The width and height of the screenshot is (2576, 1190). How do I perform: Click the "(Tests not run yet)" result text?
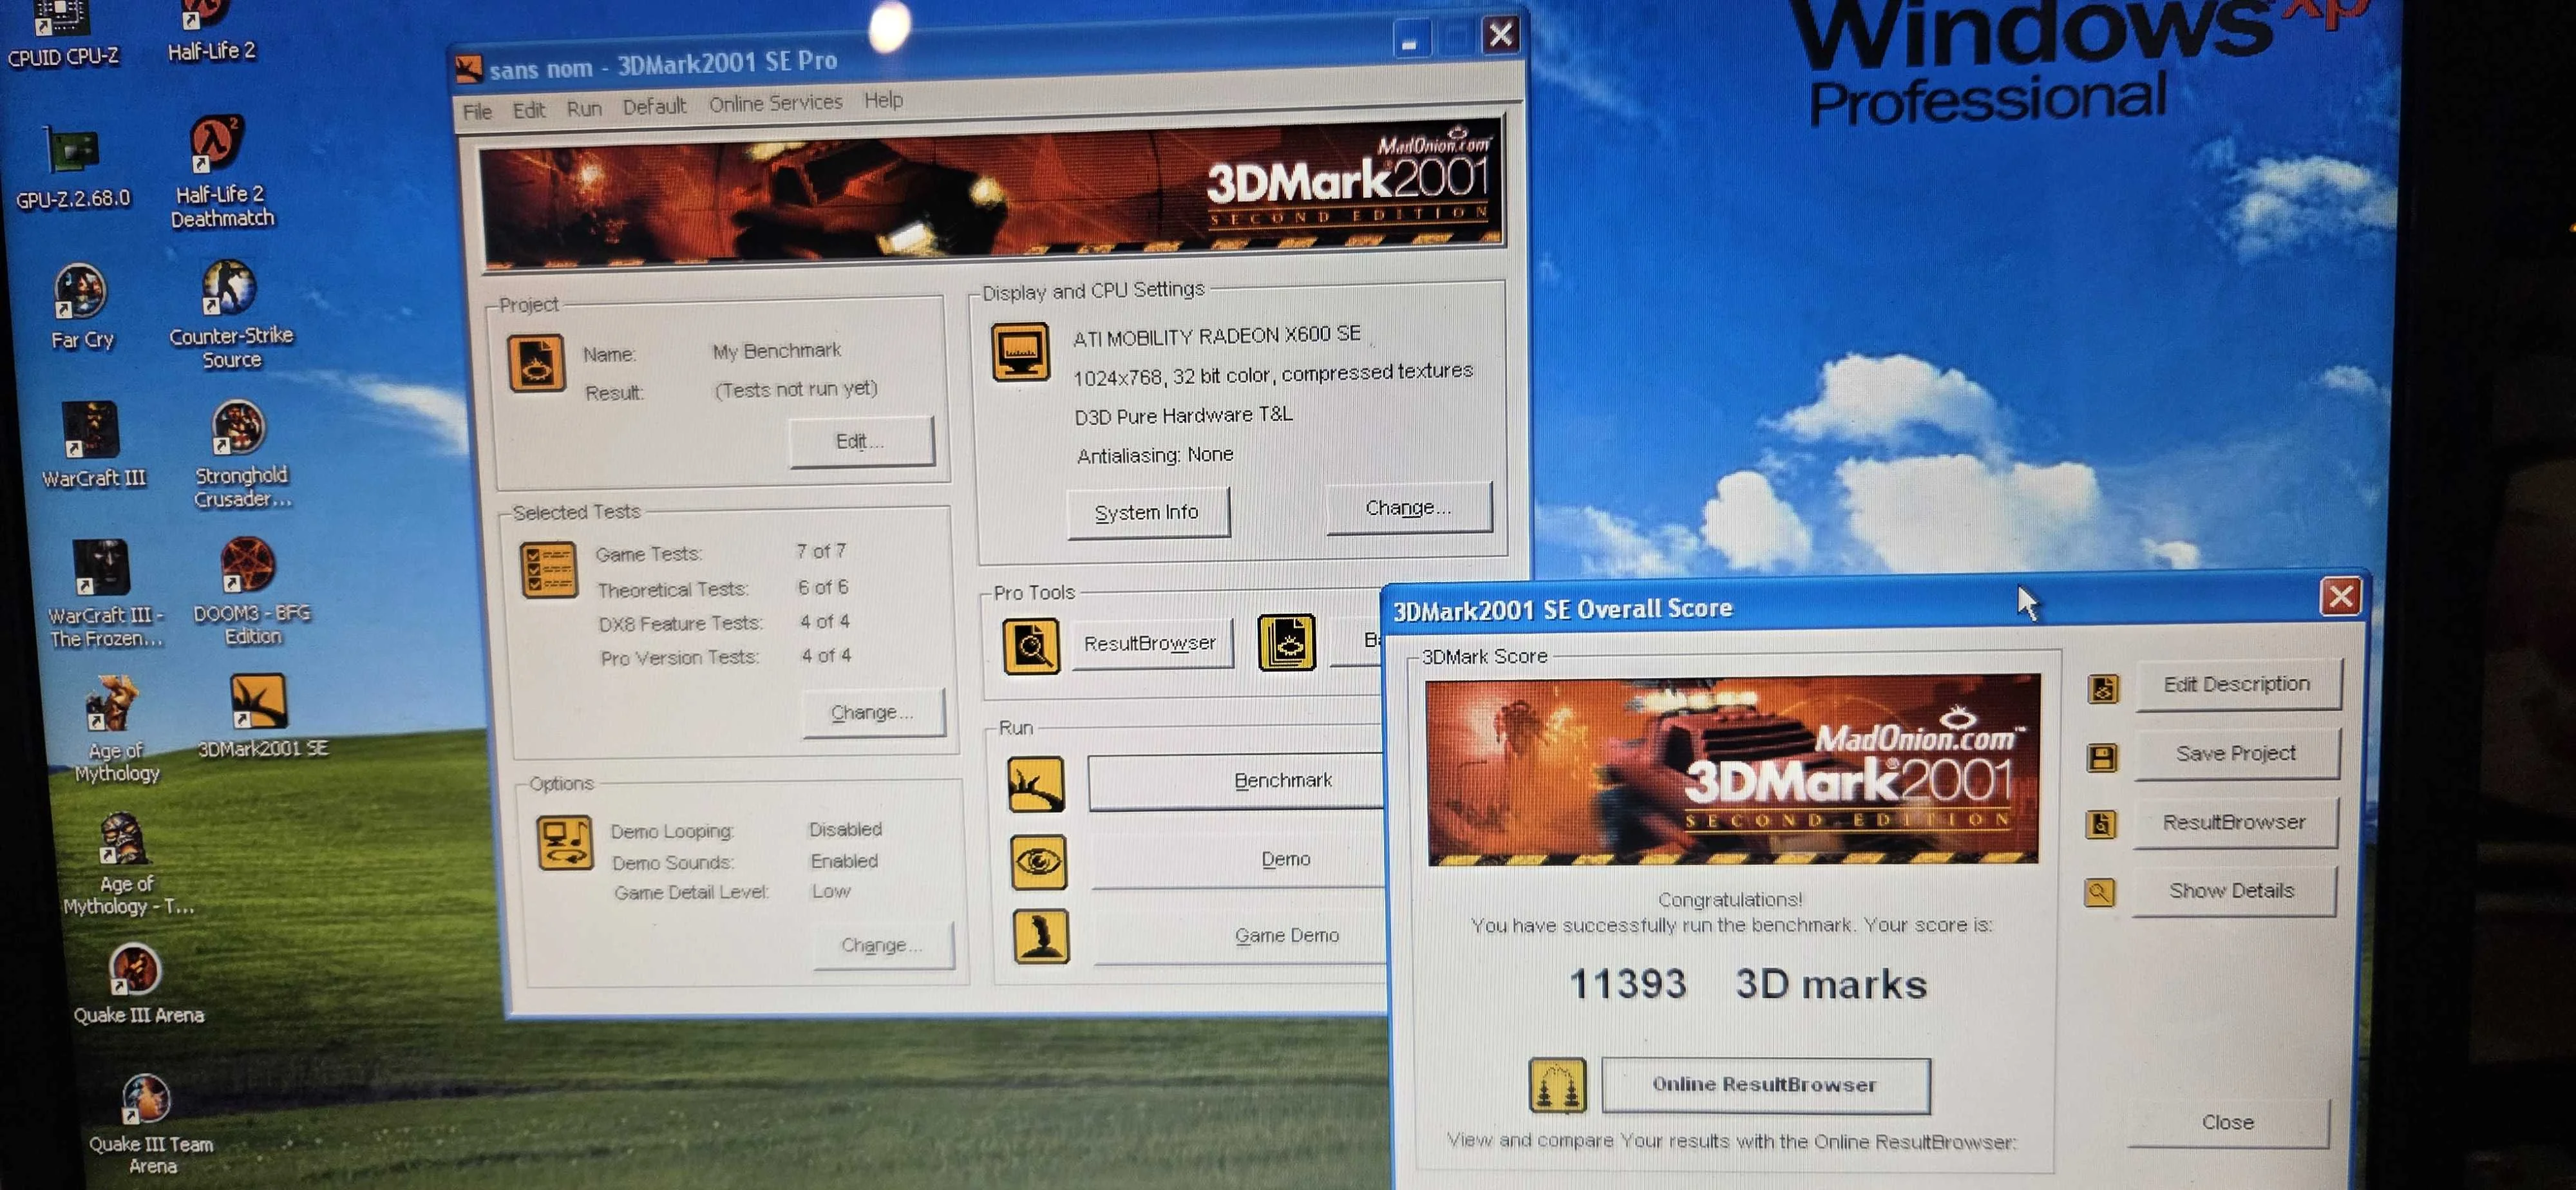pyautogui.click(x=796, y=389)
